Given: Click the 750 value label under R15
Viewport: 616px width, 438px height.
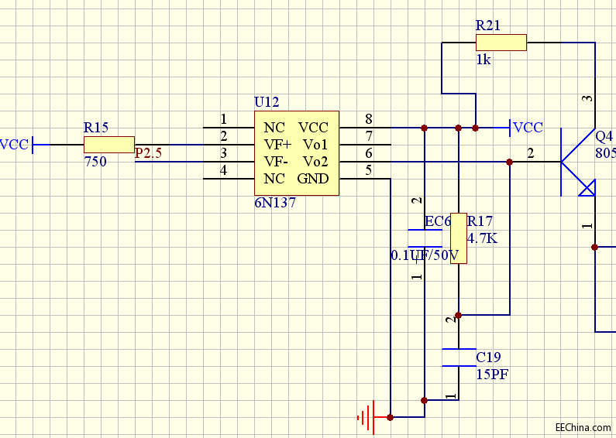Looking at the screenshot, I should tap(95, 162).
